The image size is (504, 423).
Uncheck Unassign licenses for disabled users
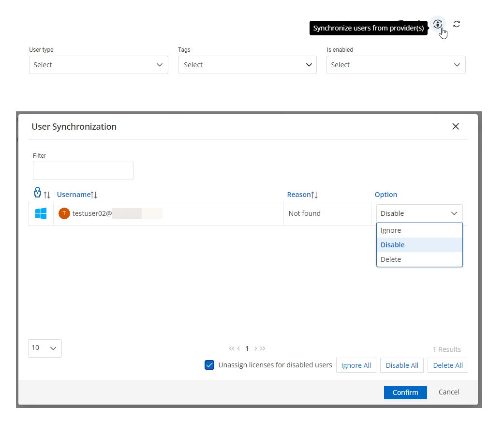(x=209, y=365)
